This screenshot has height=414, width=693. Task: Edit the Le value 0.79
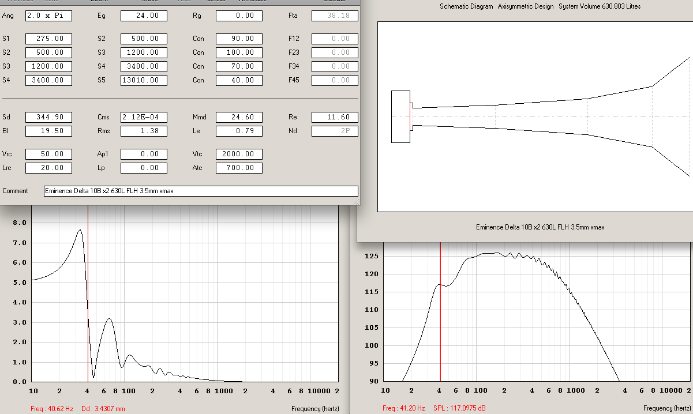(x=239, y=131)
